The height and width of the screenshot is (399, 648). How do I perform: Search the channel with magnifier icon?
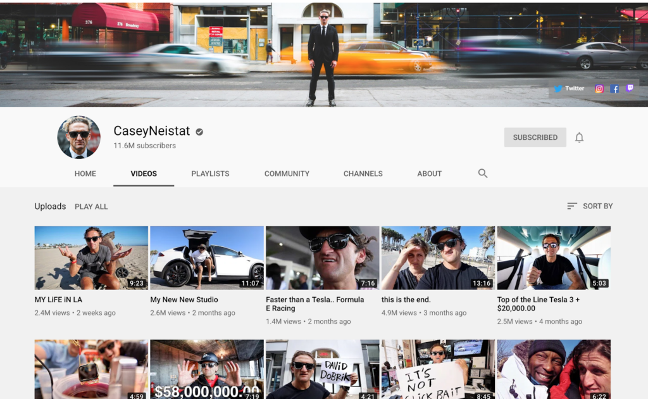tap(483, 174)
